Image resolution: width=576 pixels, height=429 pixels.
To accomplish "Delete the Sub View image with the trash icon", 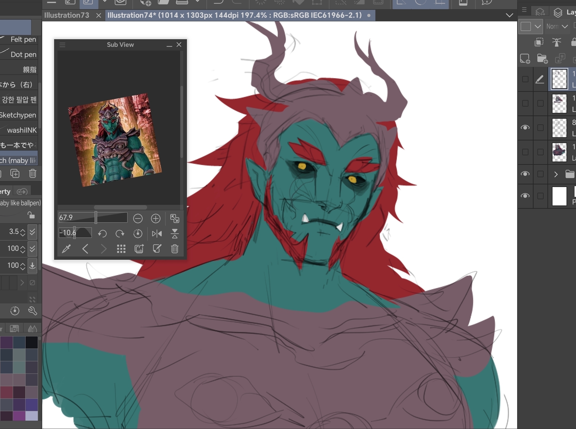I will coord(175,249).
